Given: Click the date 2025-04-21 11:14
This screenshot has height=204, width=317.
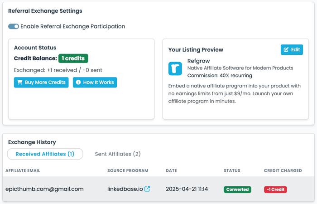Looking at the screenshot, I should [187, 189].
